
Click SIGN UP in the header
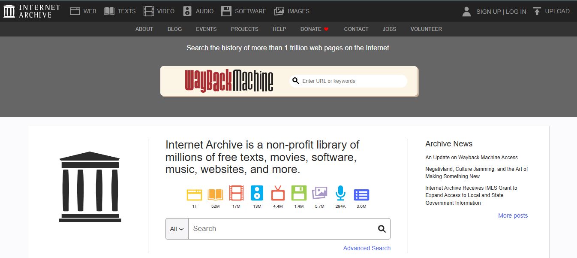coord(488,12)
